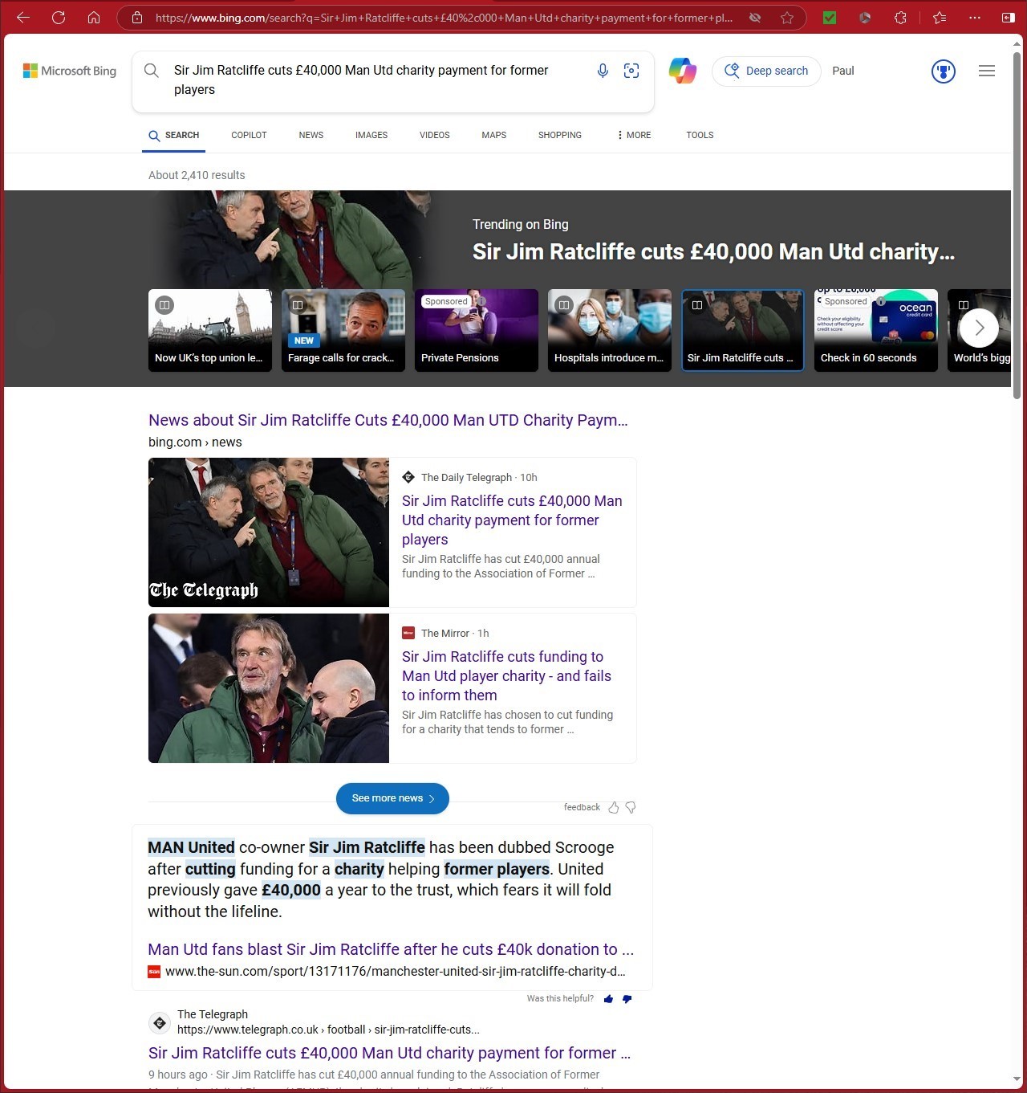View site info lock icon

137,17
